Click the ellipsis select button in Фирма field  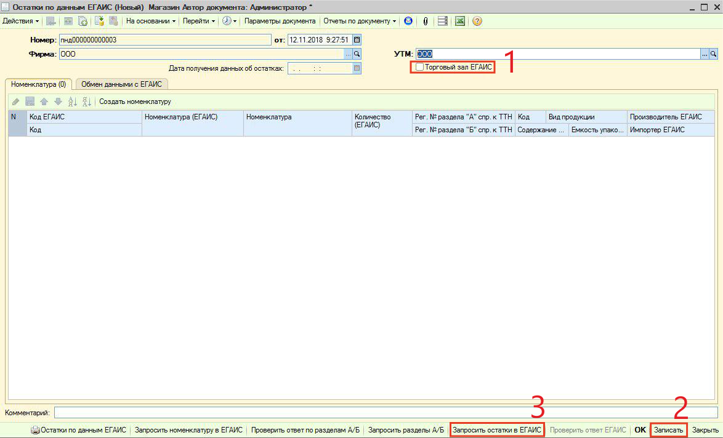pos(348,54)
